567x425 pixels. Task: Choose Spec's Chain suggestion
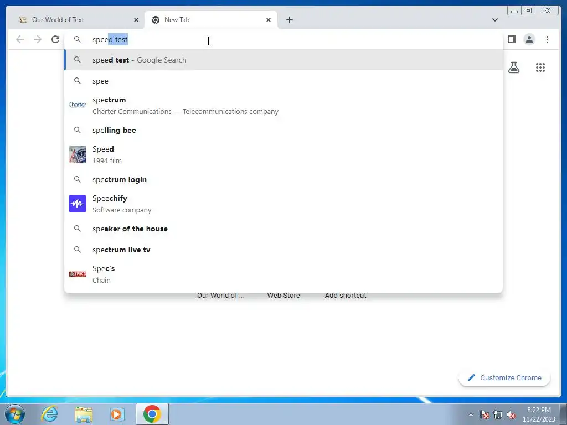click(283, 274)
